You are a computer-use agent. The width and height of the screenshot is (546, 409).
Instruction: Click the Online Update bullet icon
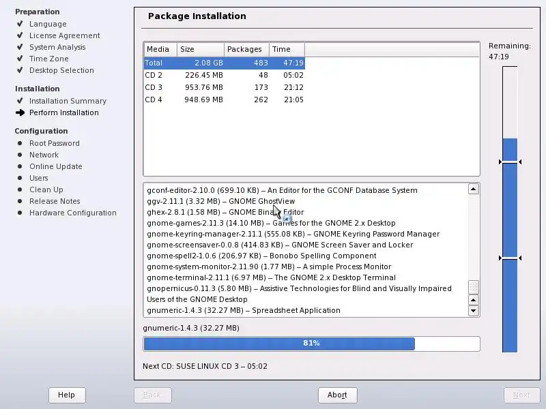pyautogui.click(x=20, y=166)
